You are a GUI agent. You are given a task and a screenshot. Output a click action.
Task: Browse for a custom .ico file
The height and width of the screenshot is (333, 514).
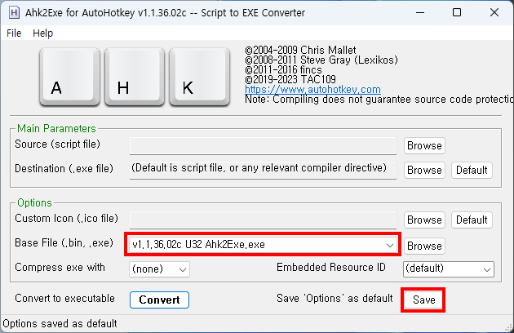[424, 220]
